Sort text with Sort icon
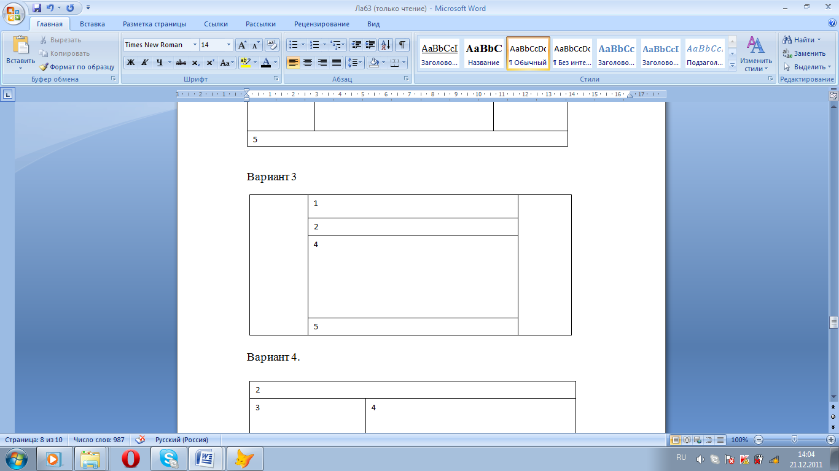Viewport: 839px width, 471px height. click(386, 45)
